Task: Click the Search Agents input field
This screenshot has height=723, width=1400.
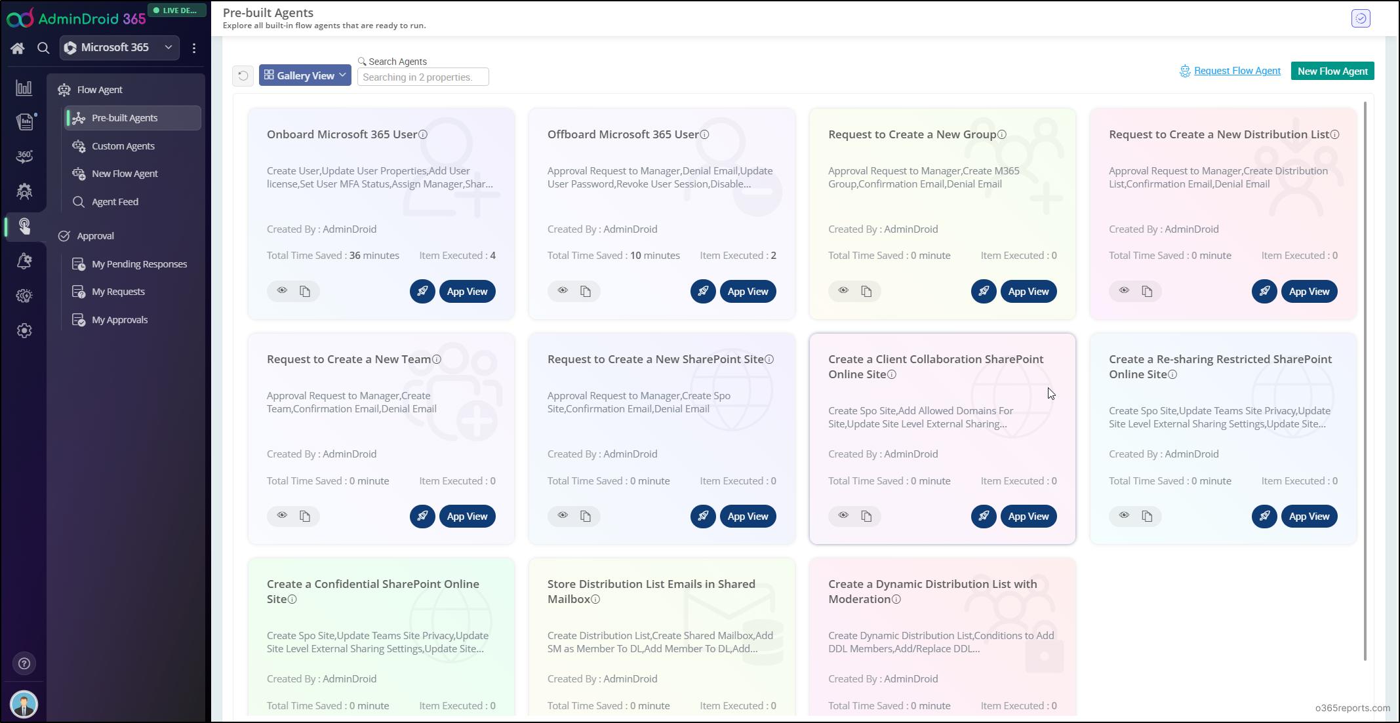Action: click(423, 77)
